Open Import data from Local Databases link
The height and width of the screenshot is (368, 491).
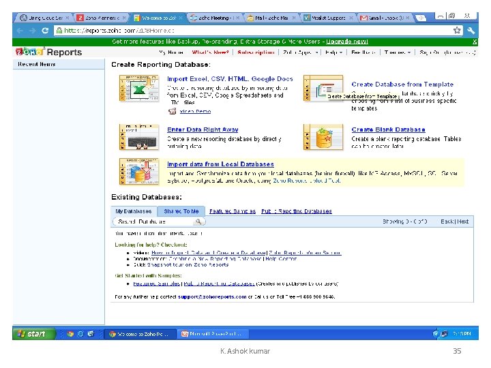point(220,164)
